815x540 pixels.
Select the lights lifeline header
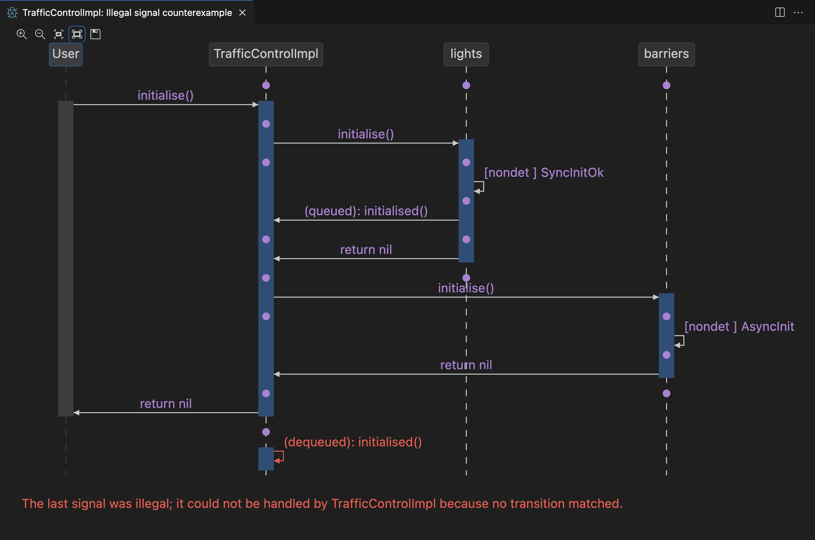466,54
